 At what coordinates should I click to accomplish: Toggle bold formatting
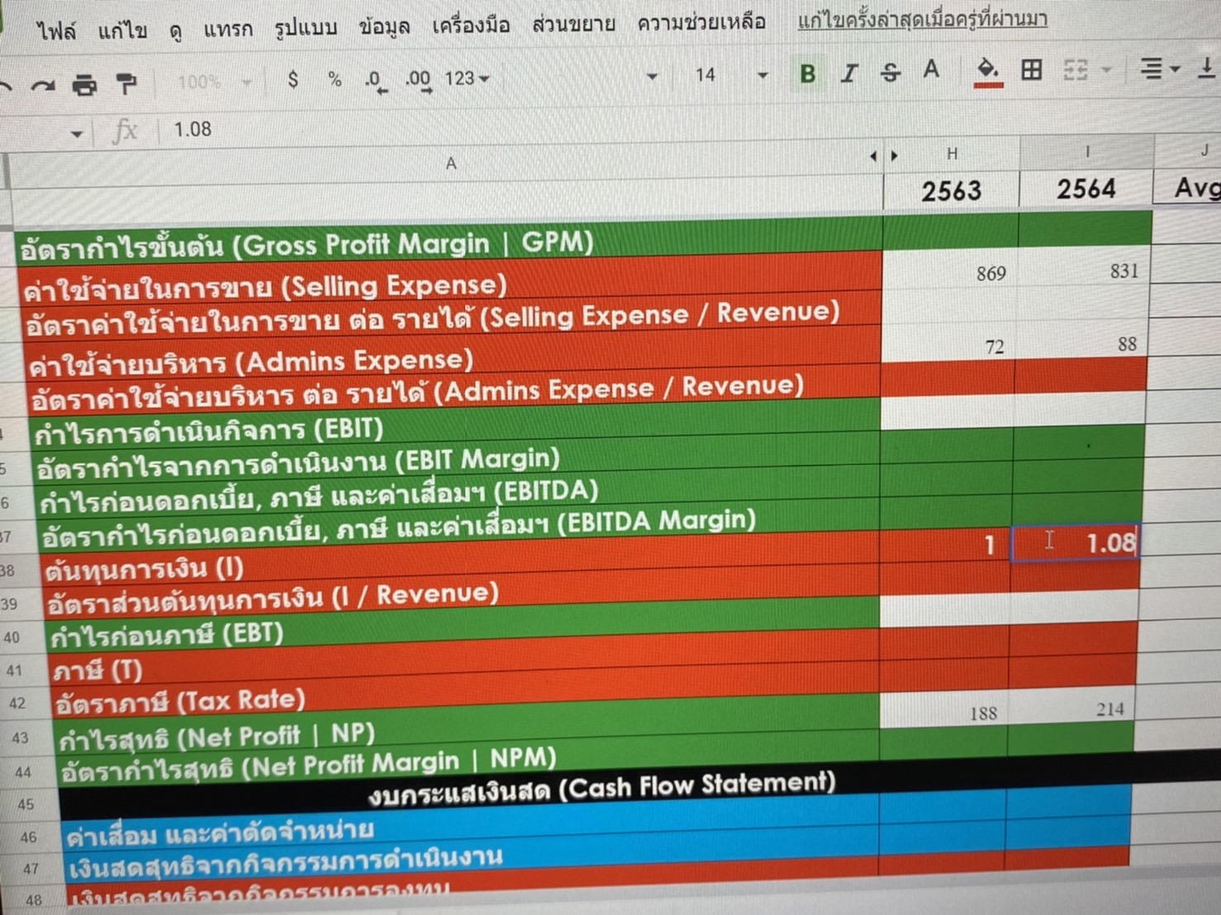tap(807, 73)
